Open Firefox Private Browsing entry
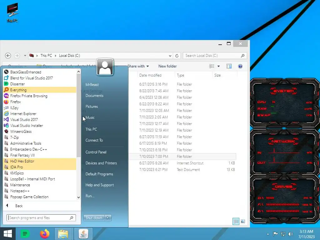 [x=40, y=96]
